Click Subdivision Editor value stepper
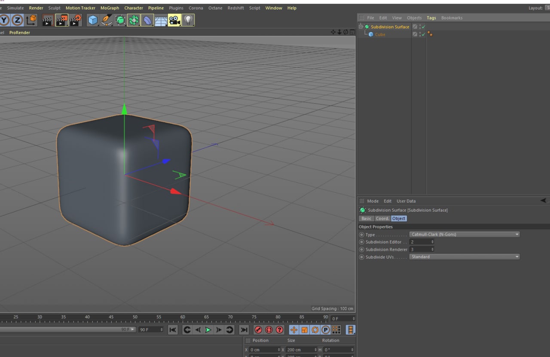 [x=432, y=242]
